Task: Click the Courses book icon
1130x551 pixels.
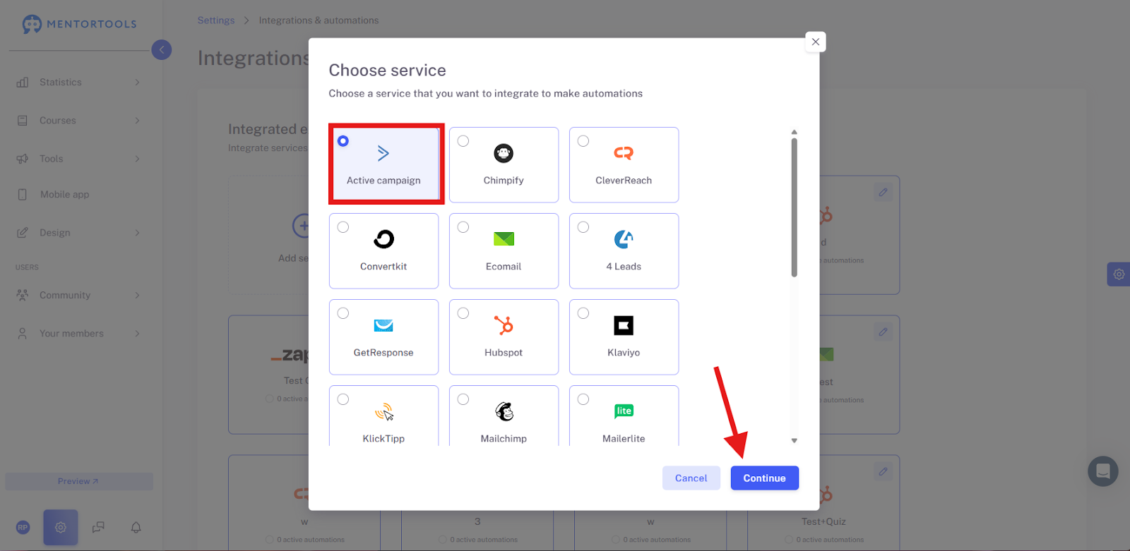Action: click(x=23, y=121)
